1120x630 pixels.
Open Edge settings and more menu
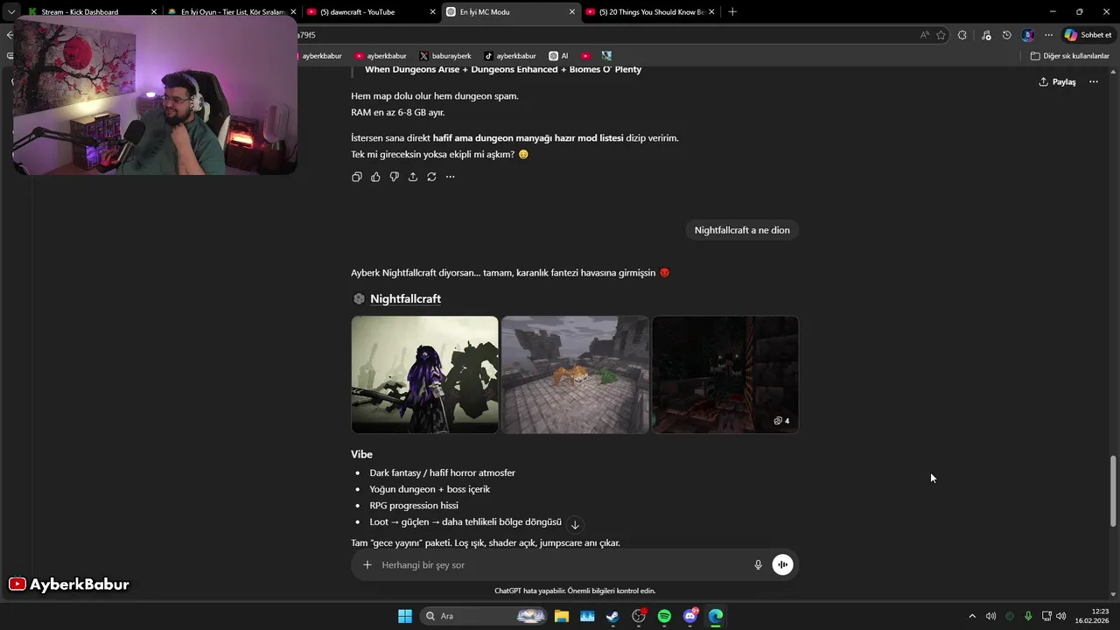1048,35
